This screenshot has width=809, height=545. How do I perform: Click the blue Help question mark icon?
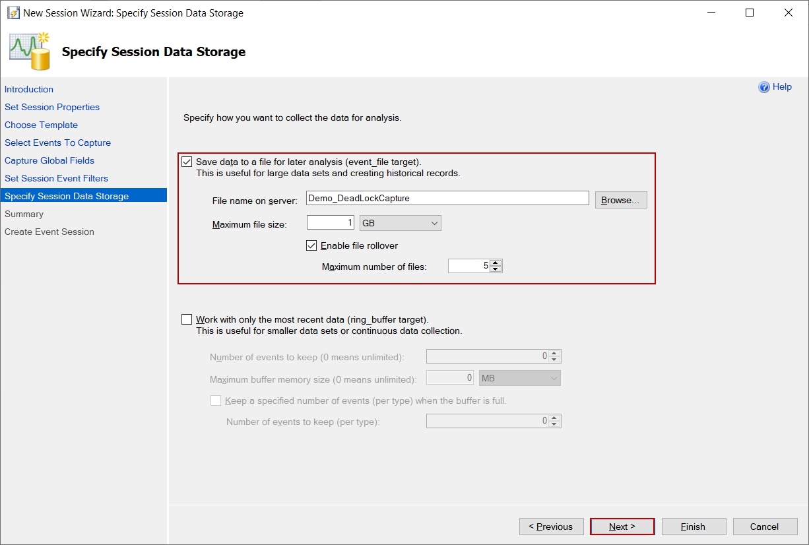(764, 87)
